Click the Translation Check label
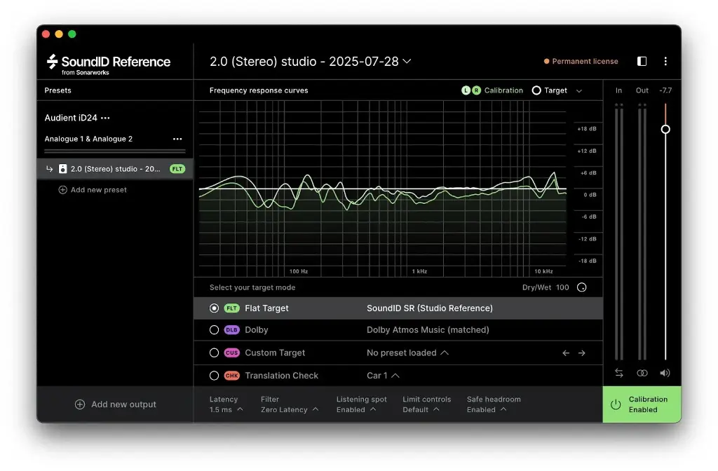This screenshot has height=471, width=718. click(x=282, y=376)
